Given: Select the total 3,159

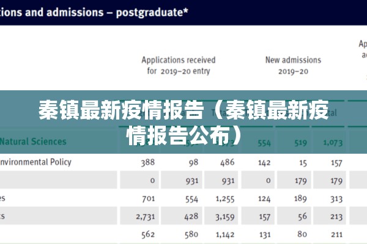Looking at the screenshot, I should (x=225, y=217).
